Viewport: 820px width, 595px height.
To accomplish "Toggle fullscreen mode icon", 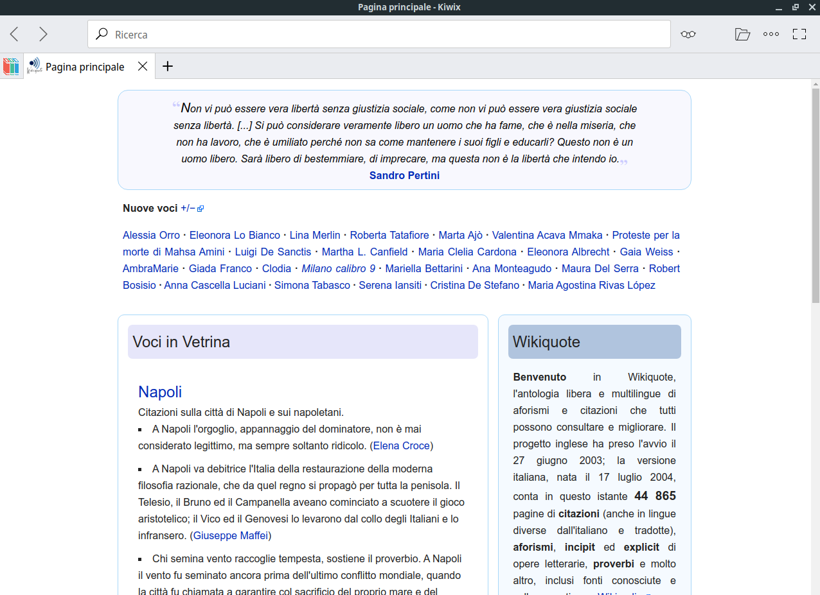I will pyautogui.click(x=799, y=35).
